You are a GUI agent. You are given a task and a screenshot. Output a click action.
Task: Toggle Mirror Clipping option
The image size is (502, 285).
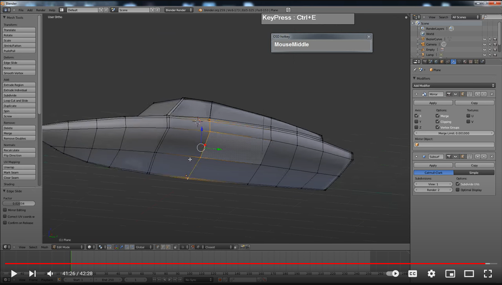pyautogui.click(x=437, y=122)
